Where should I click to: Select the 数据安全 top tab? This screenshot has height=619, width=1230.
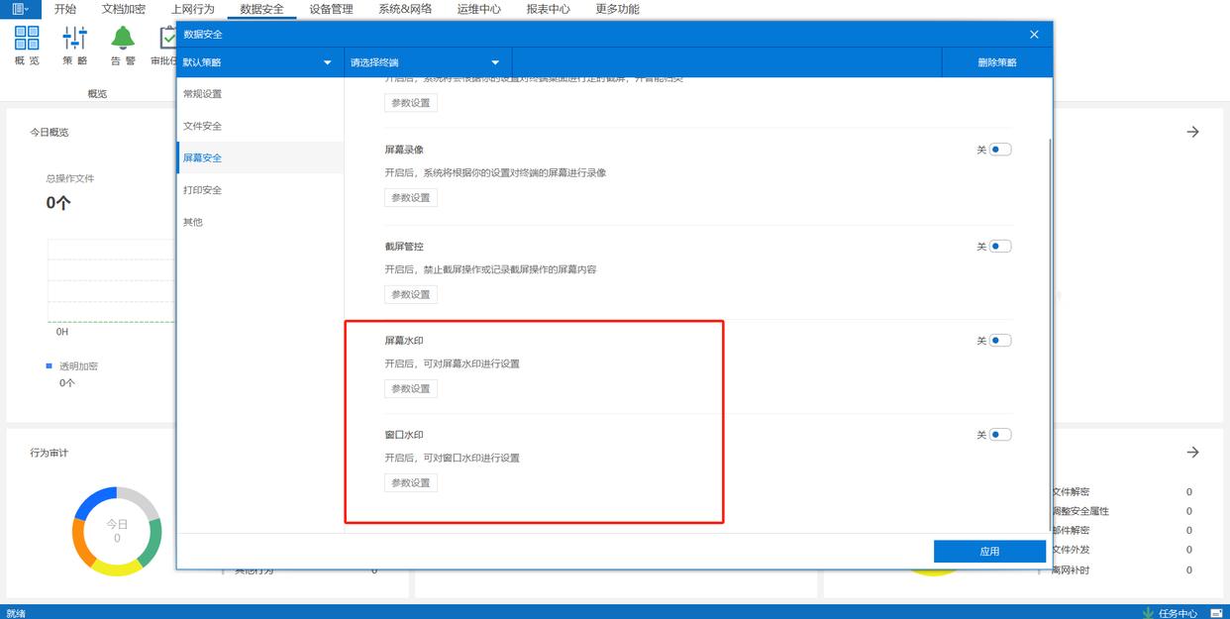pyautogui.click(x=261, y=9)
